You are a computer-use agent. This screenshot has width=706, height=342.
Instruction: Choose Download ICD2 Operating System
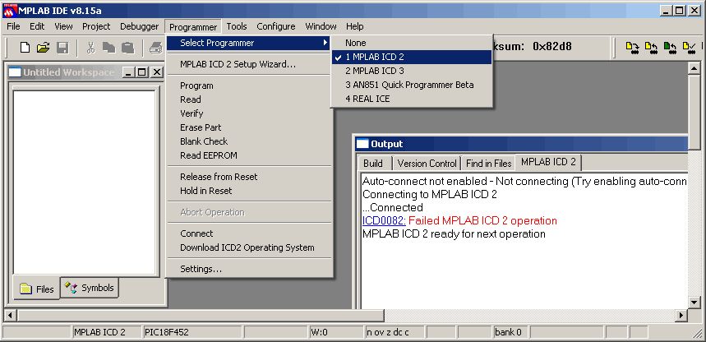[249, 247]
